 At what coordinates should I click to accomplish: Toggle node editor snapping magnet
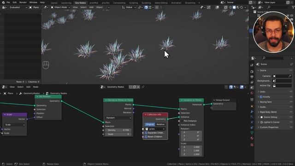[x=231, y=87]
